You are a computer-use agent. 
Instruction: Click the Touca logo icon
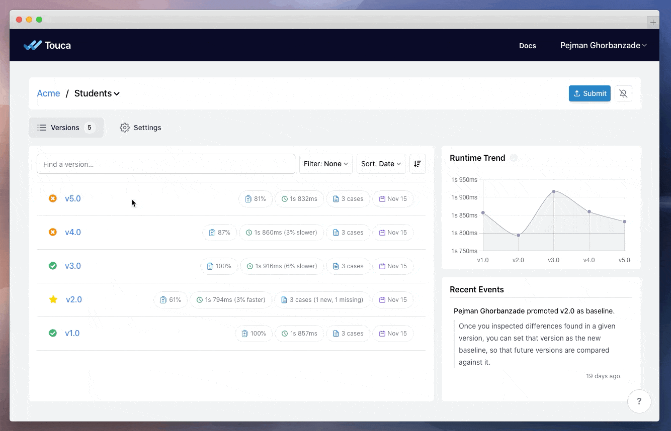coord(33,45)
